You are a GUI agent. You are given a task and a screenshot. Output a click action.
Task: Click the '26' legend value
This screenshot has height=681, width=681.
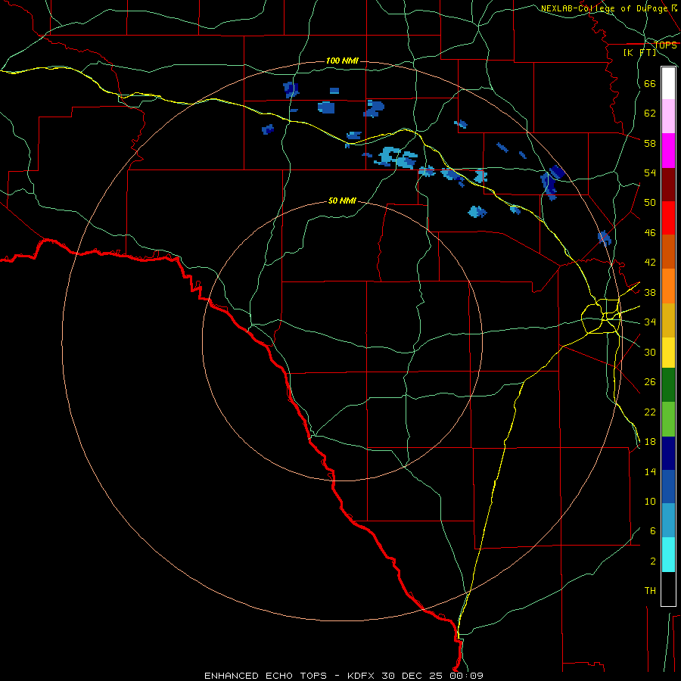[650, 382]
